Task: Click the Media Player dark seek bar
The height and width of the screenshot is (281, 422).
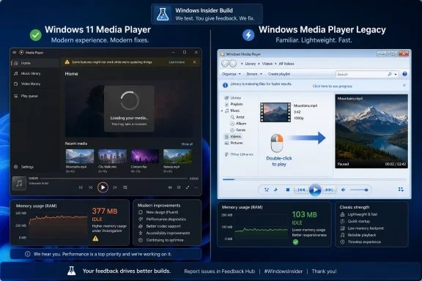Action: (x=114, y=179)
